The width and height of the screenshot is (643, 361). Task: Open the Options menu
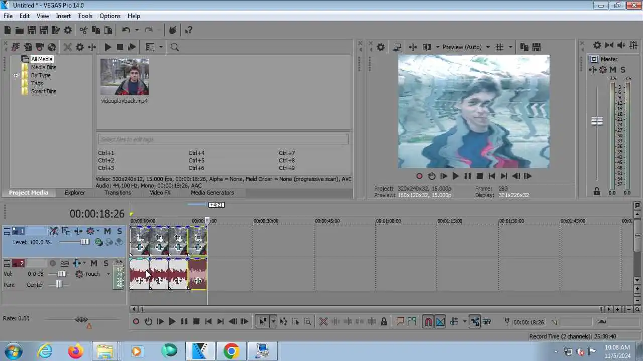[x=110, y=16]
